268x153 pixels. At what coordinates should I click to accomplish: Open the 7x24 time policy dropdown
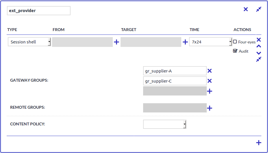(x=210, y=42)
